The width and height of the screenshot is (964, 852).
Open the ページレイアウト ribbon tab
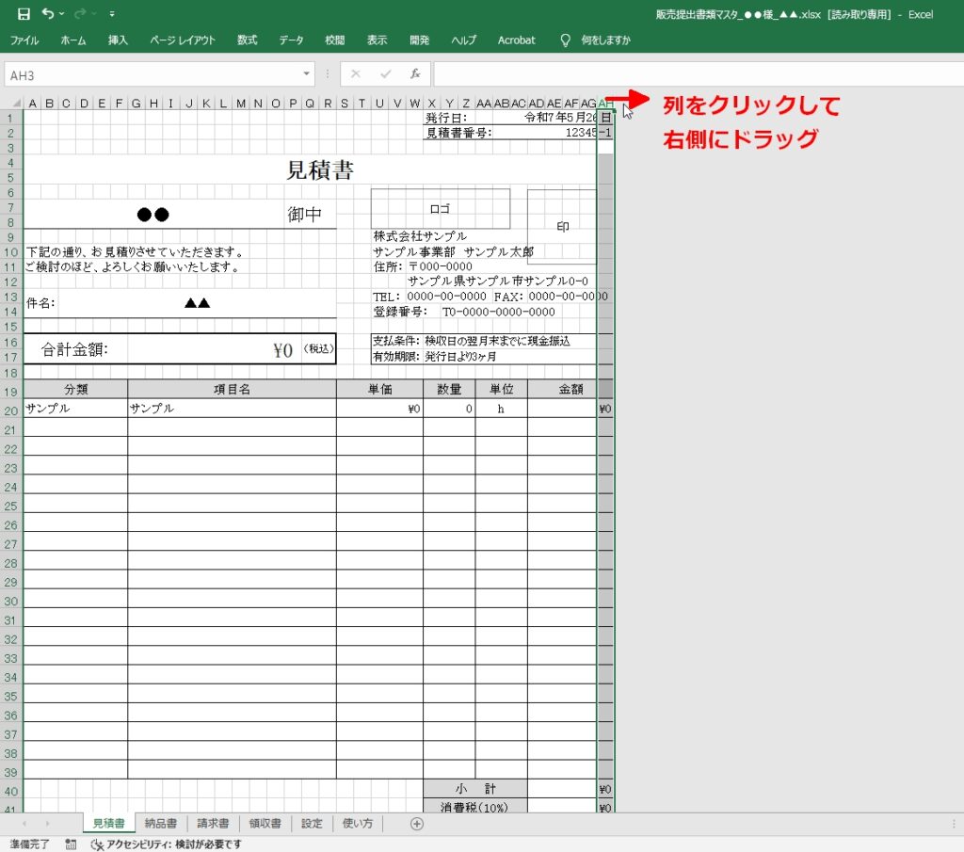click(x=183, y=40)
